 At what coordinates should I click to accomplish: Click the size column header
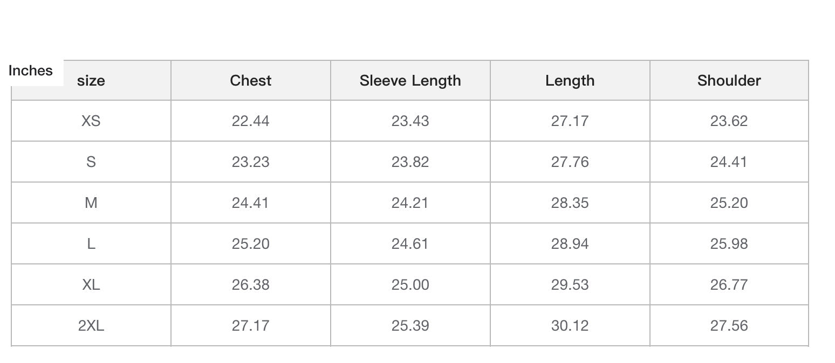[91, 81]
